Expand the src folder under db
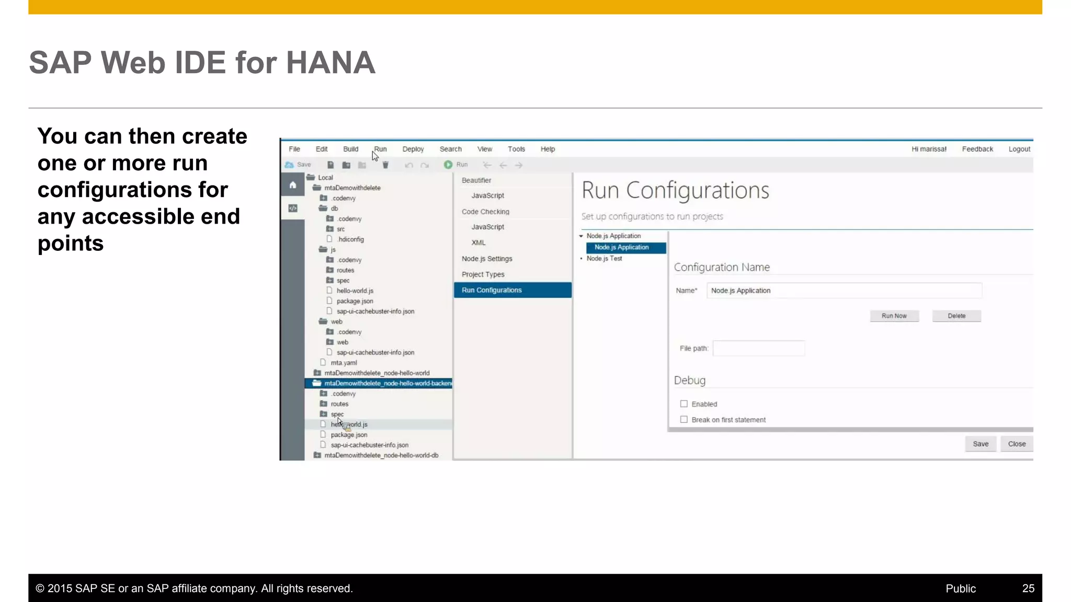The height and width of the screenshot is (602, 1071). pyautogui.click(x=330, y=229)
